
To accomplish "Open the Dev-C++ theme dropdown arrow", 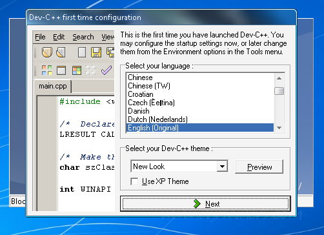I will (x=222, y=167).
